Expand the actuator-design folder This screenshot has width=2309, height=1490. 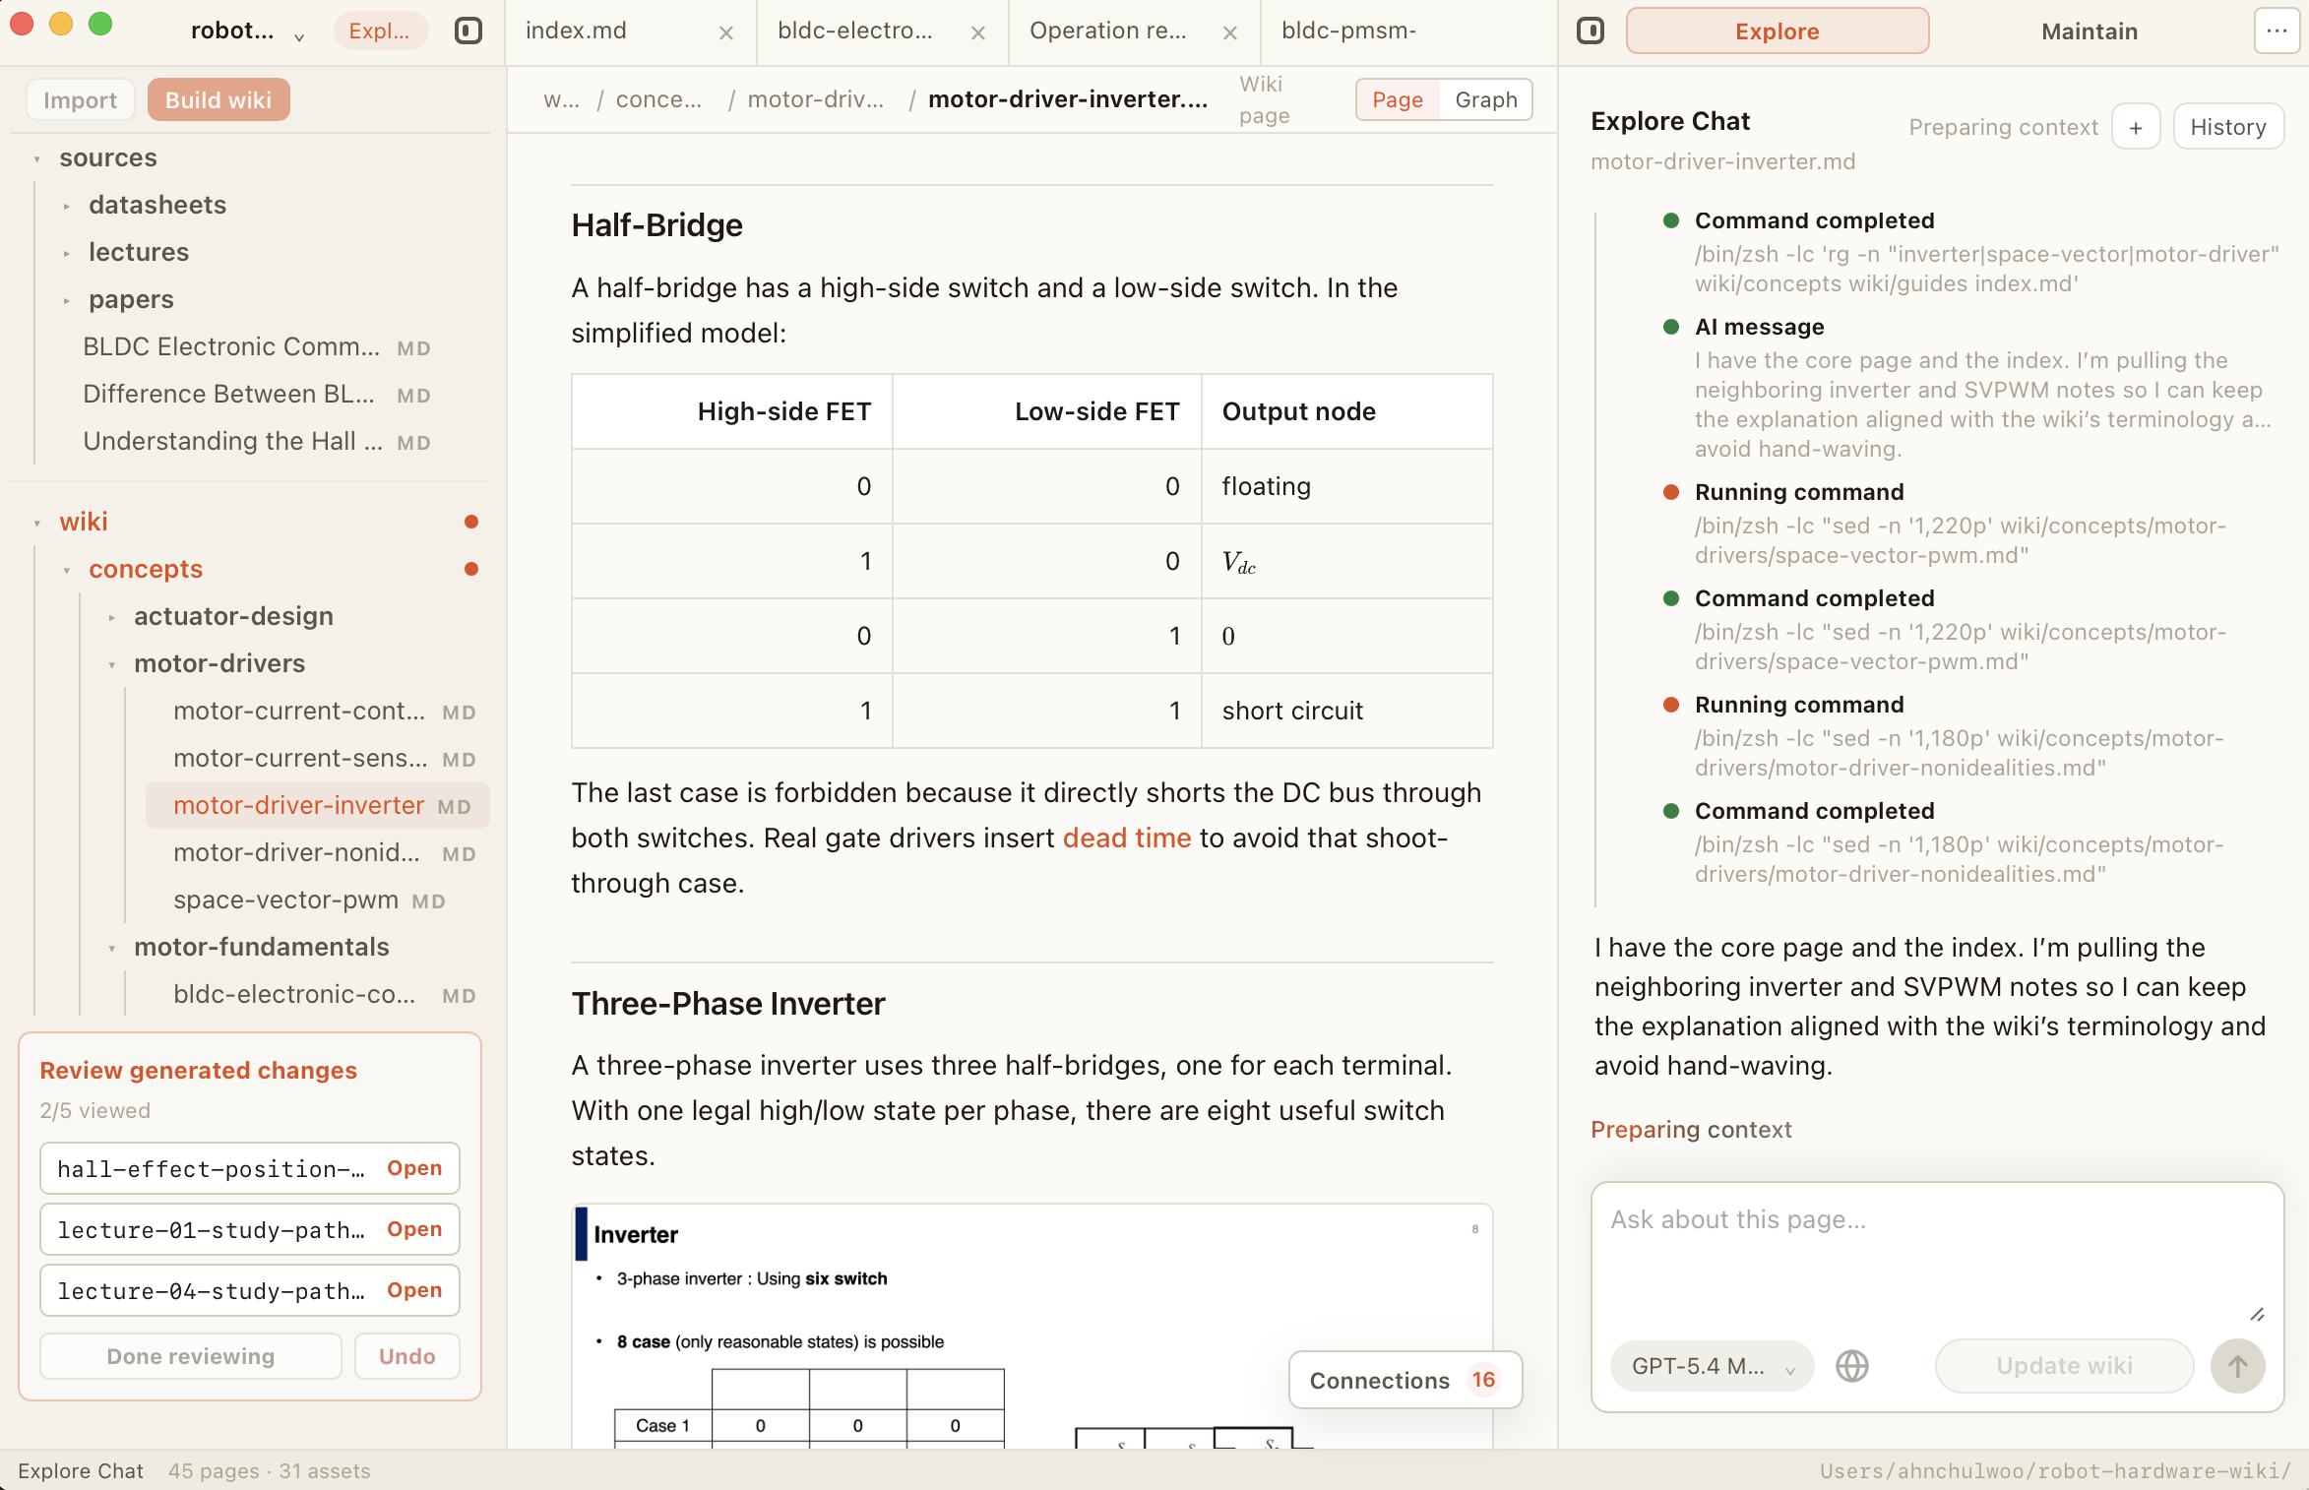112,617
